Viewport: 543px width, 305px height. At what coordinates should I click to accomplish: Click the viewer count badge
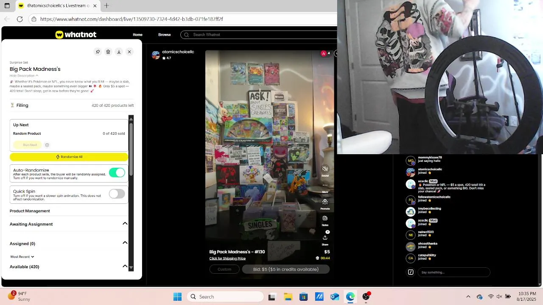[326, 53]
